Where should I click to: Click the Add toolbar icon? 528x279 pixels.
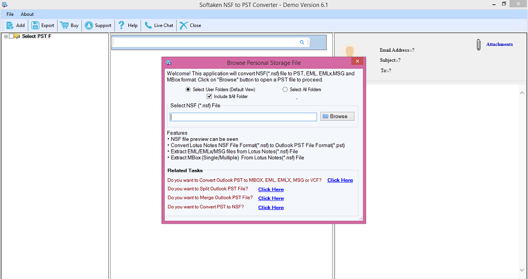[x=10, y=25]
